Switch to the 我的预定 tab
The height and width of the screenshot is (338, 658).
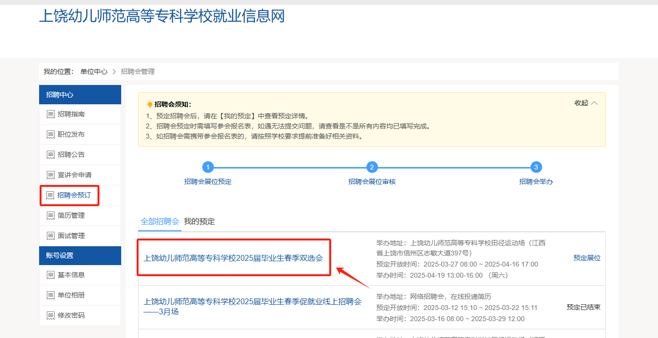pos(199,222)
